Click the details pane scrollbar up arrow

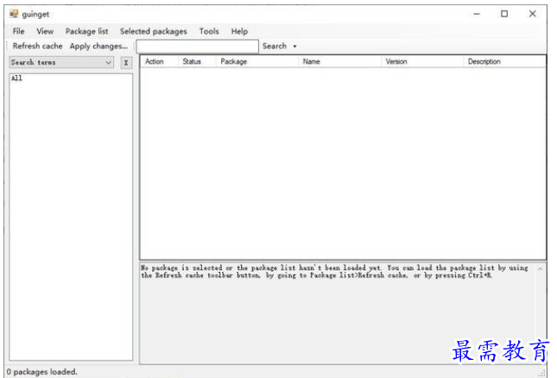tap(541, 269)
